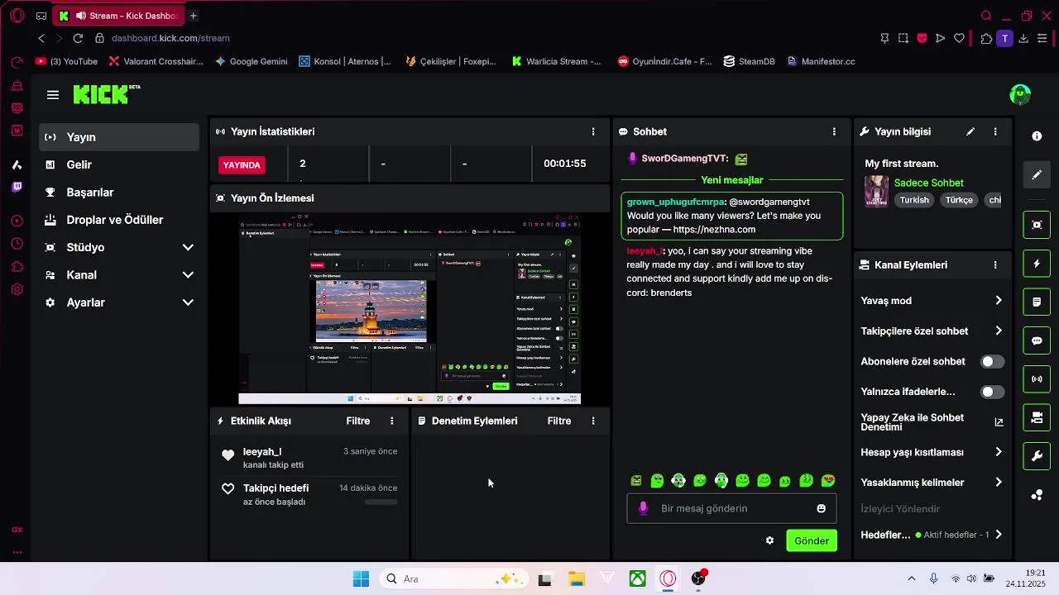Image resolution: width=1059 pixels, height=595 pixels.
Task: Expand the Stüdyo sidebar section
Action: 119,247
